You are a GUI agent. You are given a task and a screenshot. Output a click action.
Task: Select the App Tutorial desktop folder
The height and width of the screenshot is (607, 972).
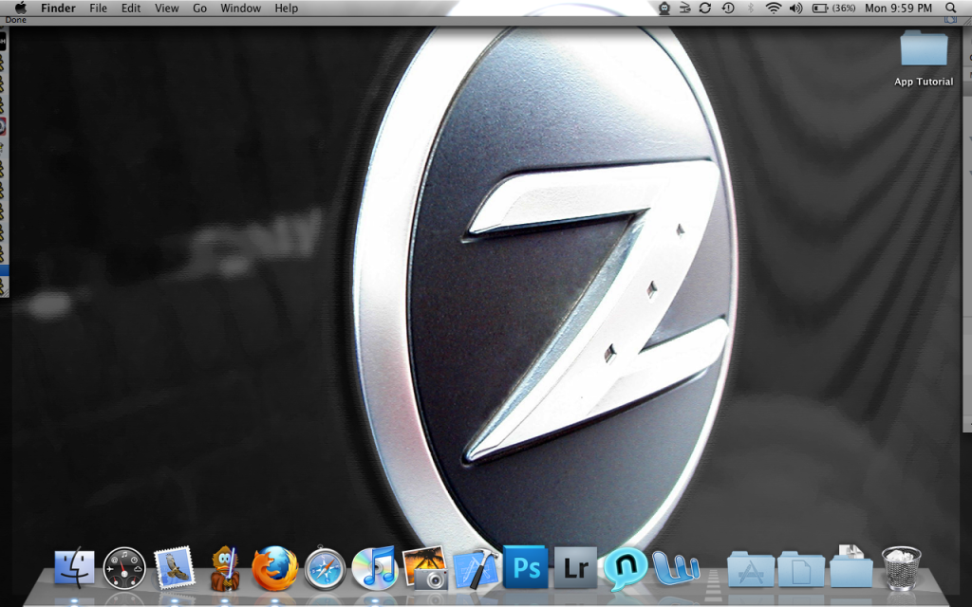924,58
